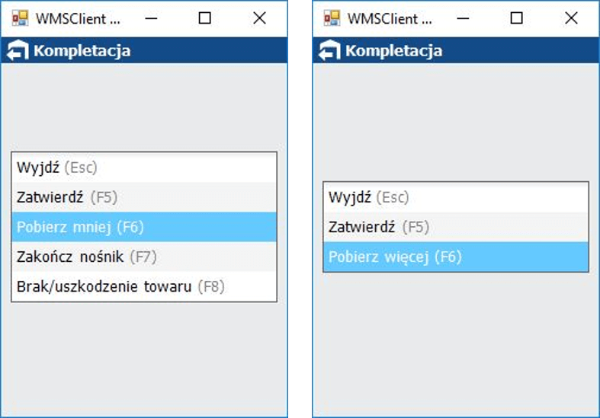Click Kompletacja header in Pobierz mniej window
600x418 pixels.
[x=82, y=51]
